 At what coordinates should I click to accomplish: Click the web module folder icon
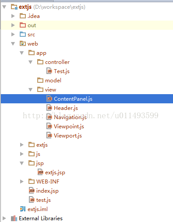[x=23, y=43]
